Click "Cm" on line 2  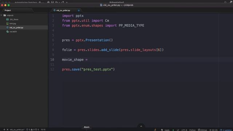(x=107, y=21)
